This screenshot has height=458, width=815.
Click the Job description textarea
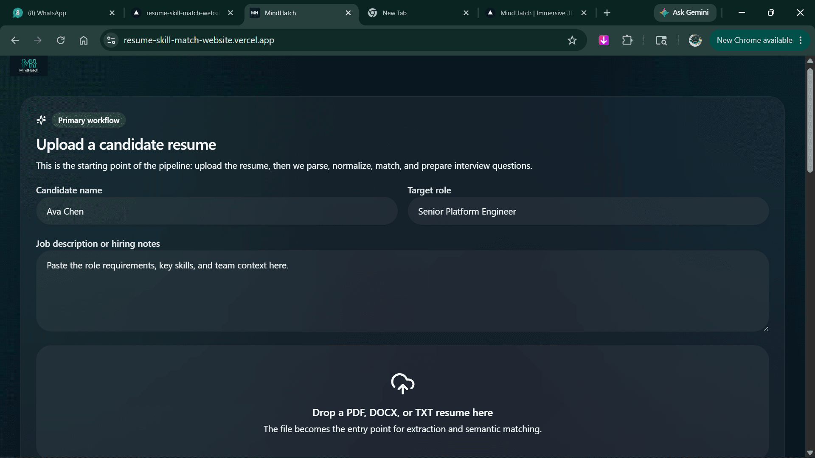pos(402,291)
